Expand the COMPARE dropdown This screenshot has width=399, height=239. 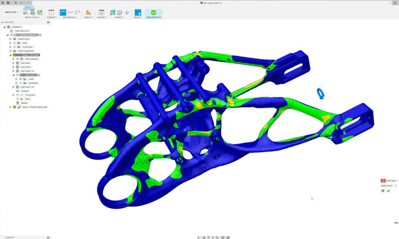pyautogui.click(x=52, y=18)
